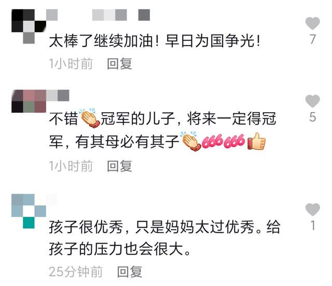Image resolution: width=332 pixels, height=286 pixels.
Task: Open the second commenter's pink-toned avatar
Action: click(x=29, y=101)
